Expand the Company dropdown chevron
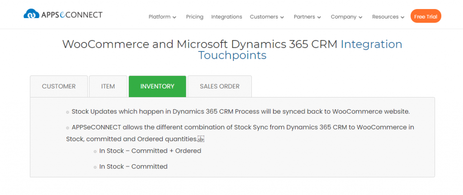463x195 pixels. [x=360, y=18]
